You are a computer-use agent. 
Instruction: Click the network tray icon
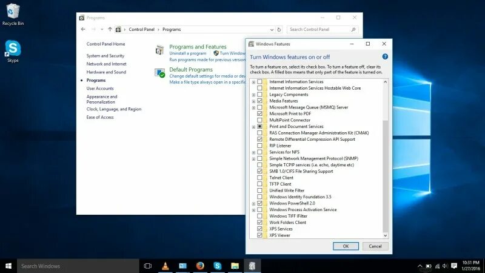[x=437, y=266]
